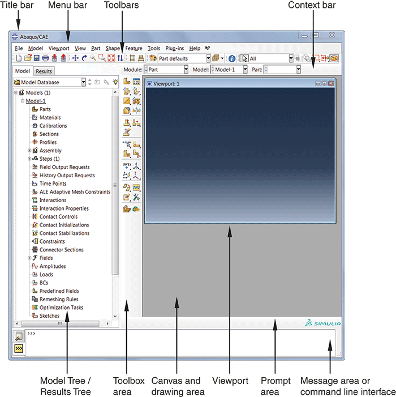This screenshot has width=396, height=397.
Task: Click the light bulb icon above model tree
Action: (116, 82)
